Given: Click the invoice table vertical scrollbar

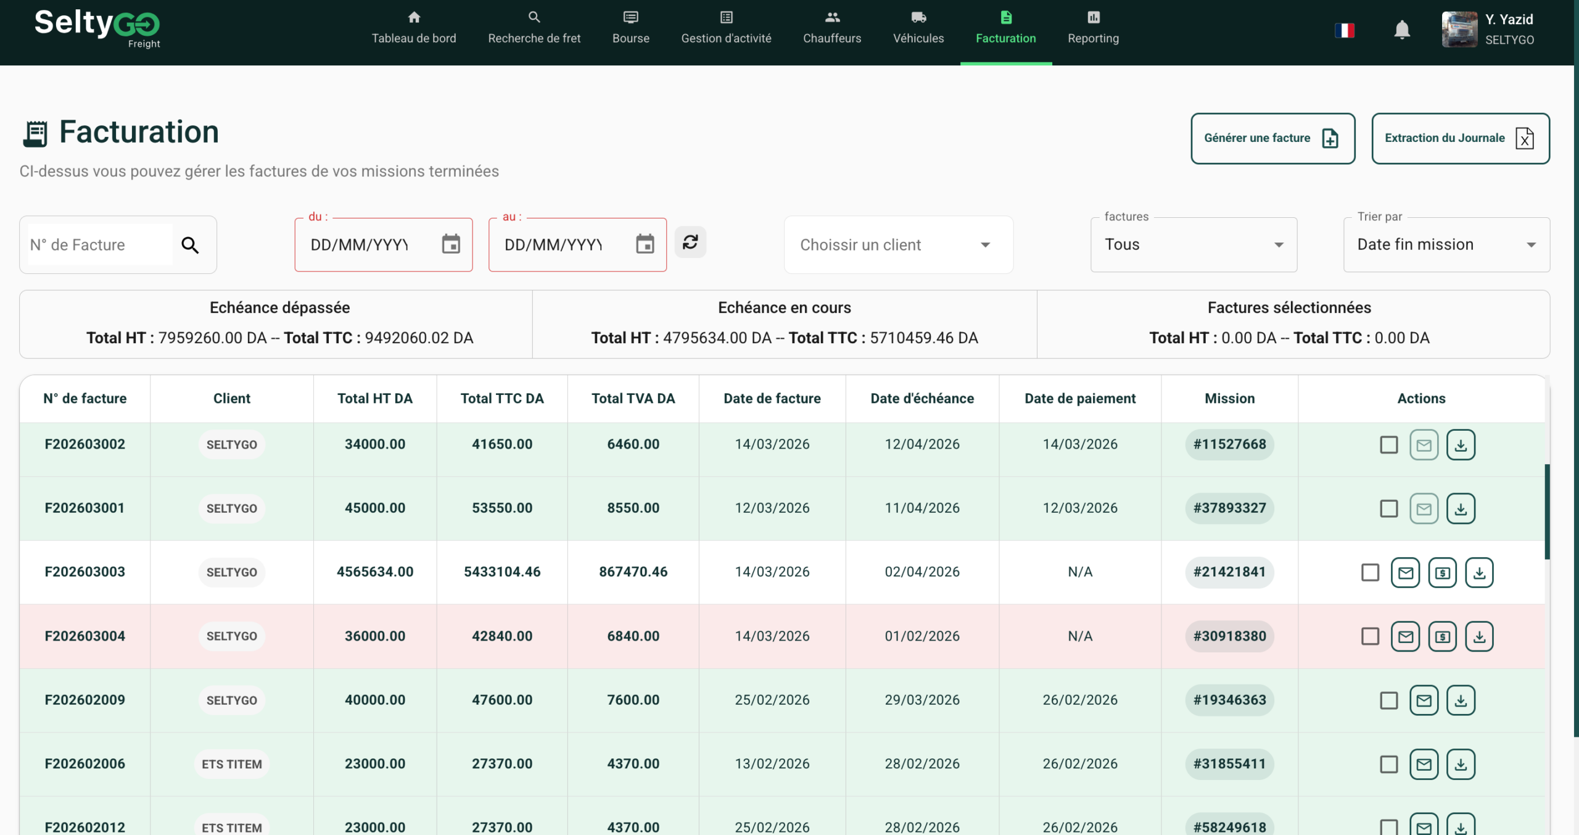Looking at the screenshot, I should pyautogui.click(x=1547, y=511).
